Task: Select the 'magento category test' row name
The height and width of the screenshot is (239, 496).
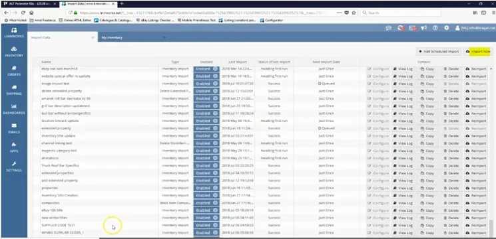Action: 59,151
